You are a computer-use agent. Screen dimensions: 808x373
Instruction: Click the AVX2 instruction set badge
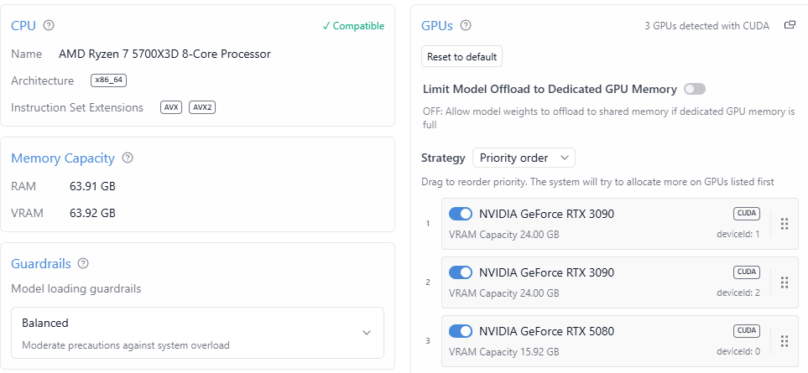(202, 107)
